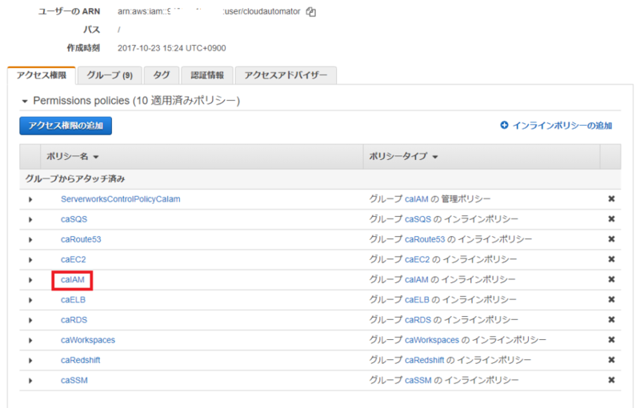The height and width of the screenshot is (408, 640).
Task: Remove the caELB inline policy
Action: click(611, 299)
